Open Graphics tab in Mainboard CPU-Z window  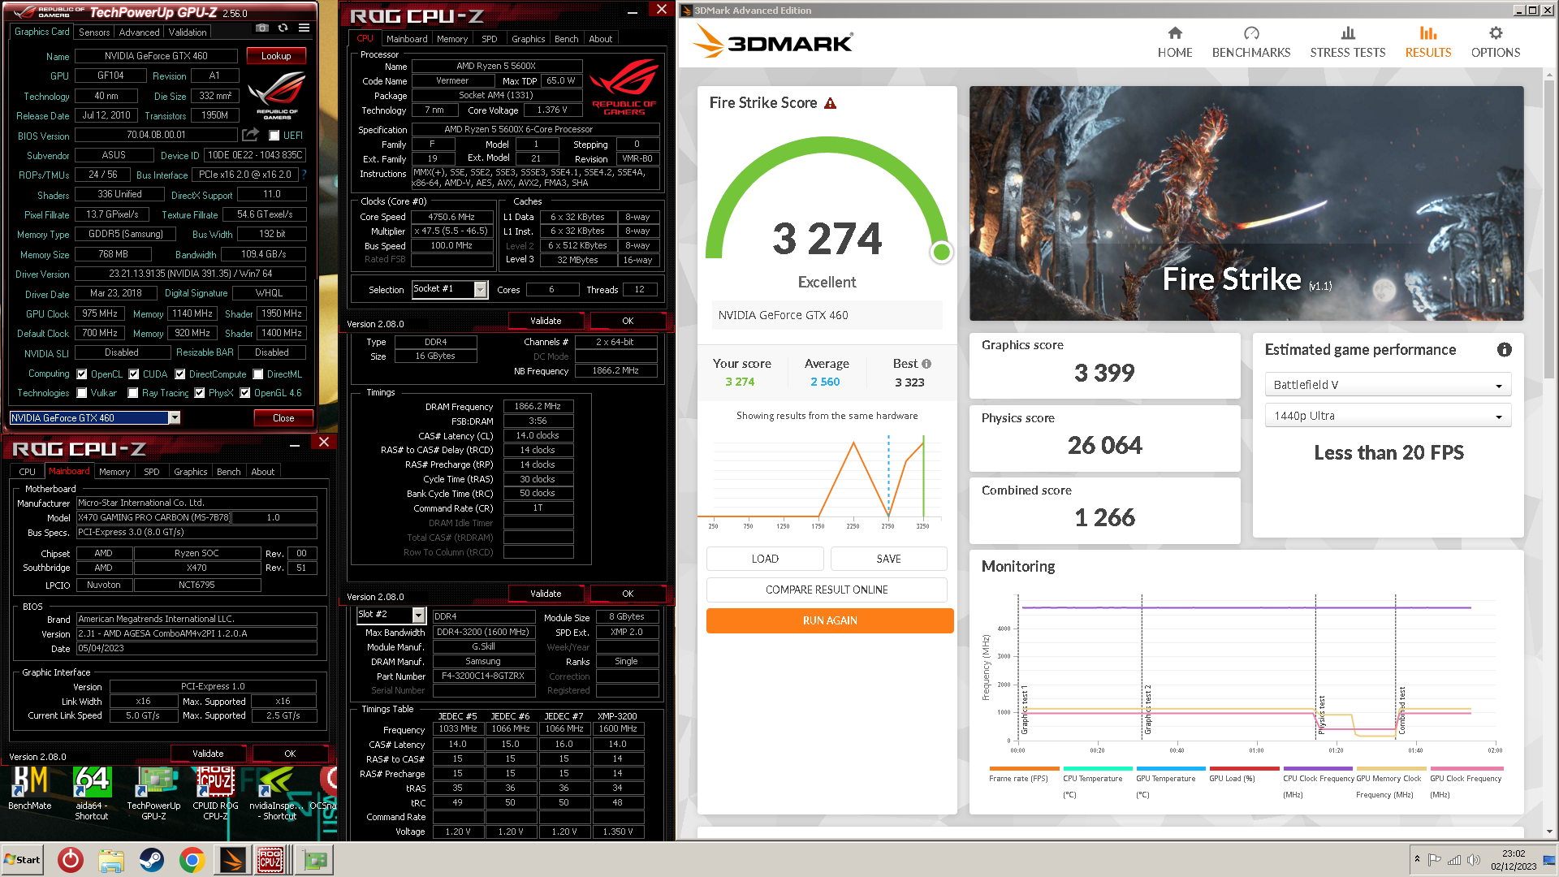tap(190, 472)
